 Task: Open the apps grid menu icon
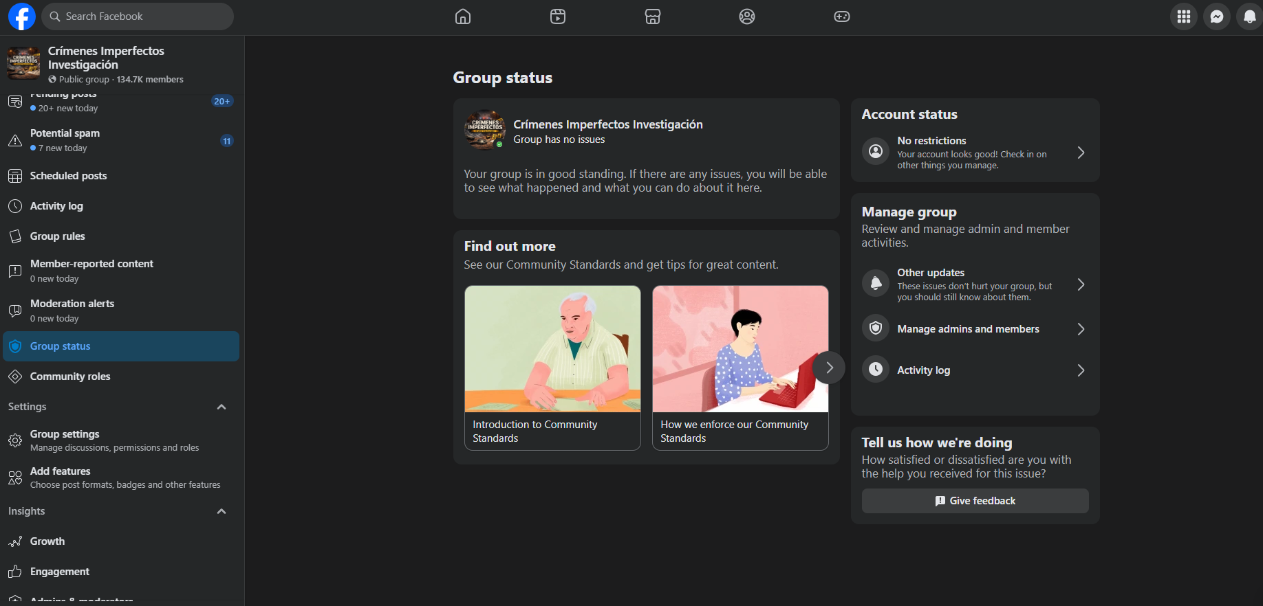tap(1184, 16)
